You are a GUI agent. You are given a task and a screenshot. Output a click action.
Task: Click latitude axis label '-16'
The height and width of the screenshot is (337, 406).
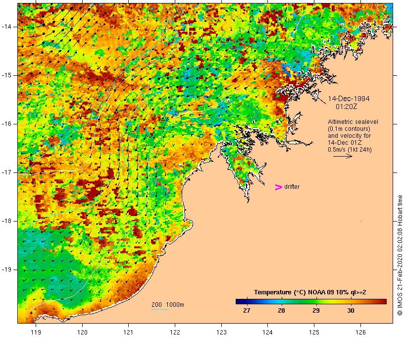[6, 124]
